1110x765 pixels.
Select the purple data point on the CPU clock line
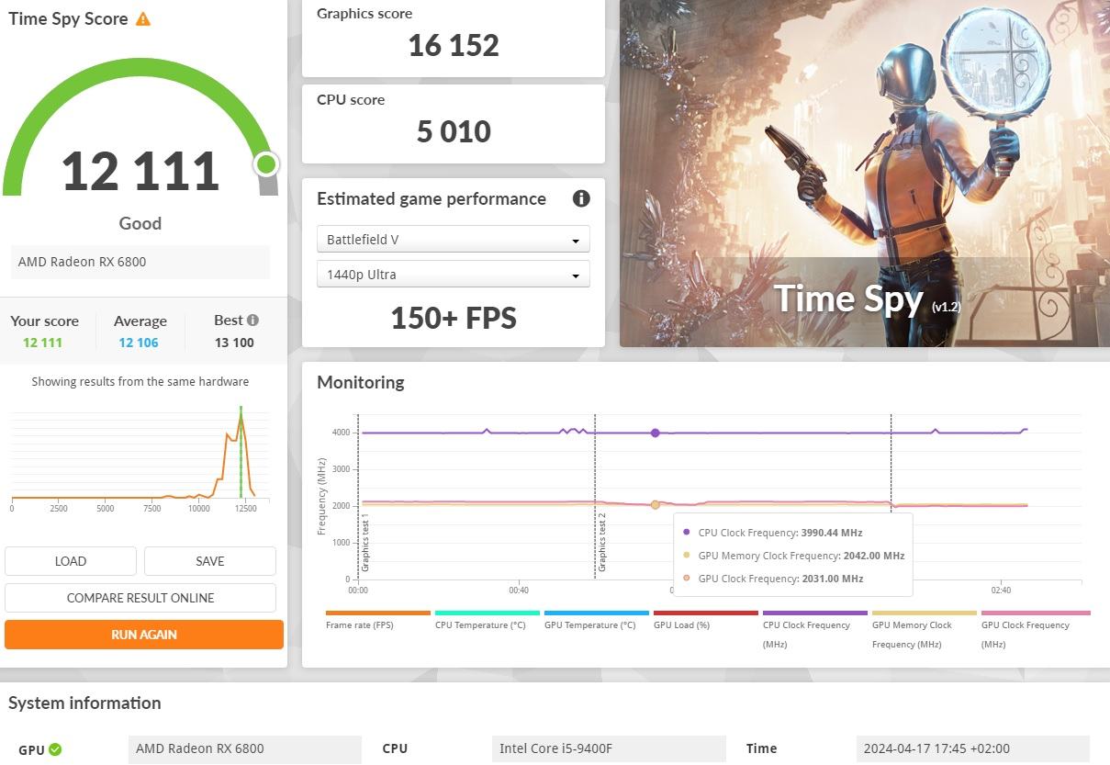(x=656, y=433)
